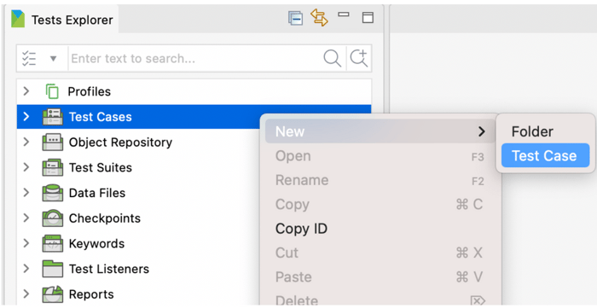The image size is (597, 308).
Task: Collapse all items in Tests Explorer
Action: click(x=295, y=18)
